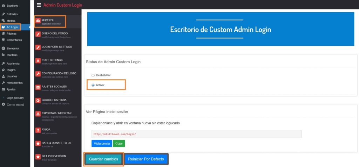Viewport: 359px width, 167px height.
Task: Click the Vista previa button
Action: [102, 144]
